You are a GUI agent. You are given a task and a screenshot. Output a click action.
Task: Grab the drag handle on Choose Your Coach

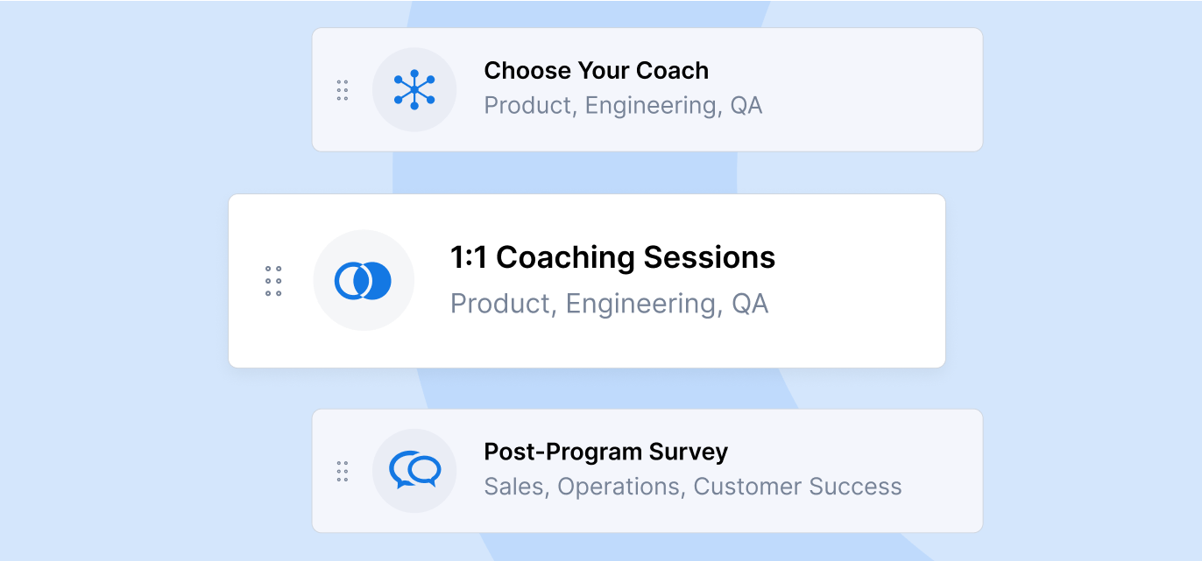click(x=343, y=90)
